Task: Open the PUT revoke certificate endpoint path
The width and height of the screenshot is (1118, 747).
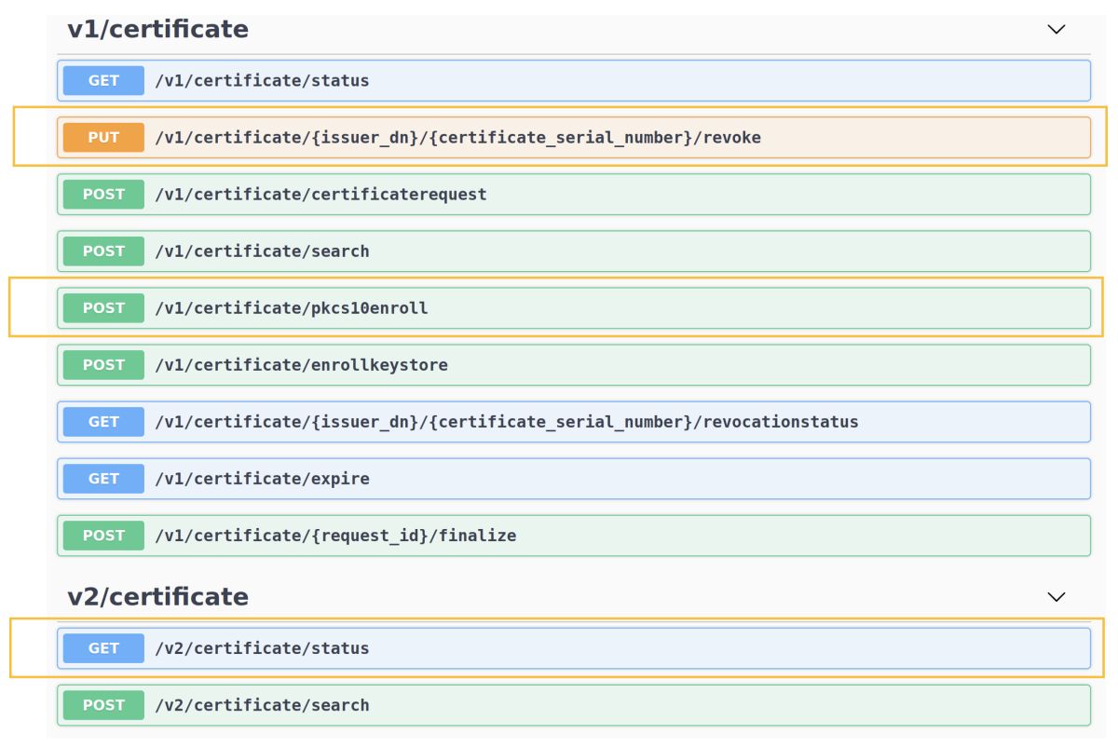Action: tap(457, 138)
